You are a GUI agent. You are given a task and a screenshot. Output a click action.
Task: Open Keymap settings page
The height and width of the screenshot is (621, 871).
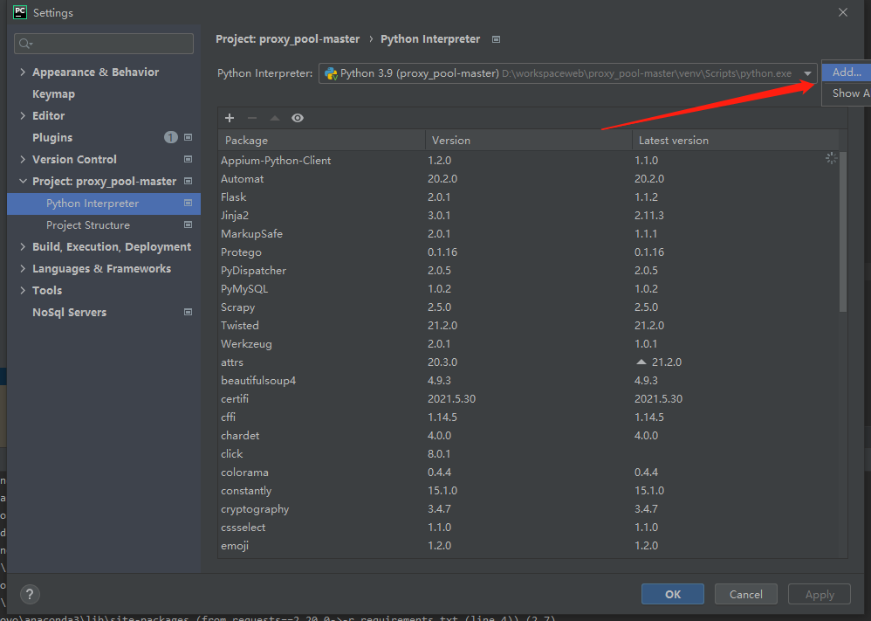53,94
